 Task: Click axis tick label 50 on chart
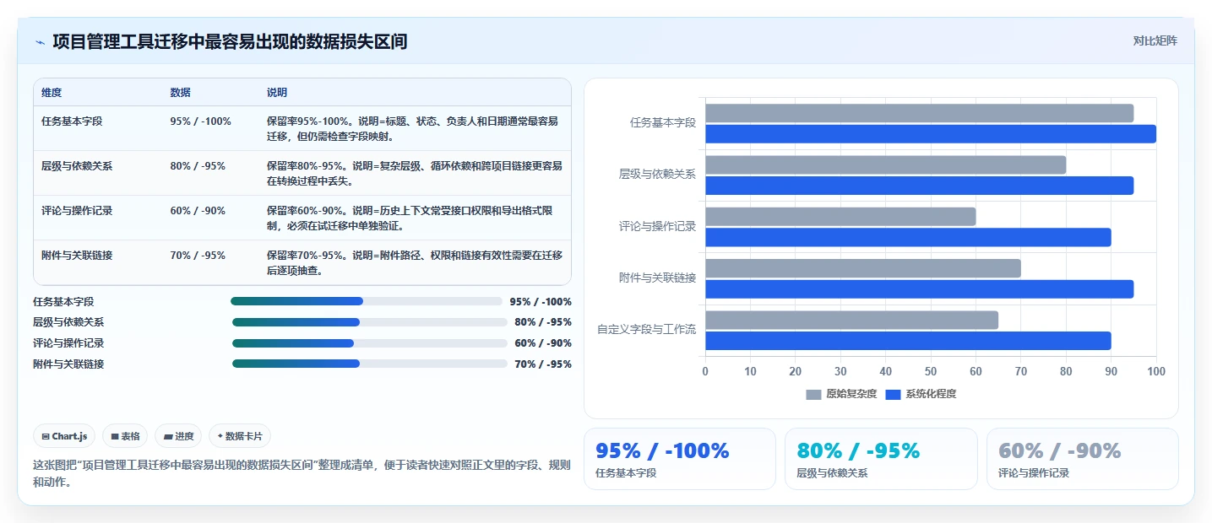click(x=931, y=371)
